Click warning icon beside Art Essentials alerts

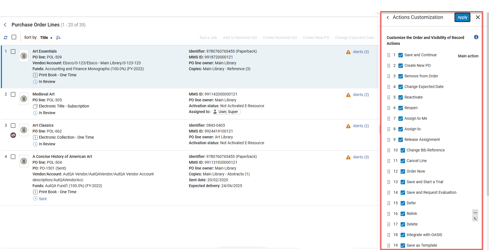(348, 52)
